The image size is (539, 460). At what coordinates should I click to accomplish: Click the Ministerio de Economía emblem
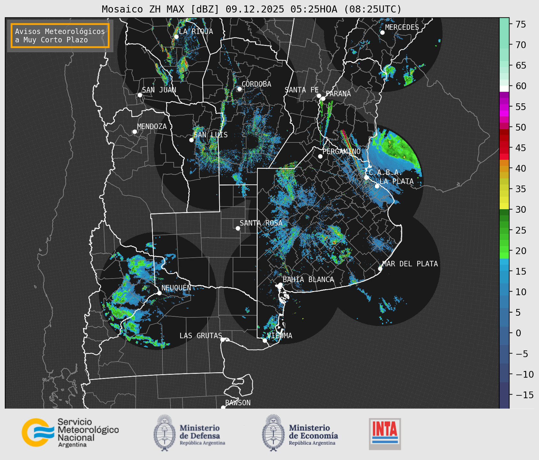coord(273,433)
